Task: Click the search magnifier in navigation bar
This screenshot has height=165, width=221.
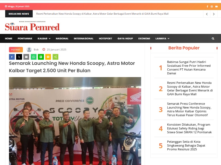Action: point(213,39)
